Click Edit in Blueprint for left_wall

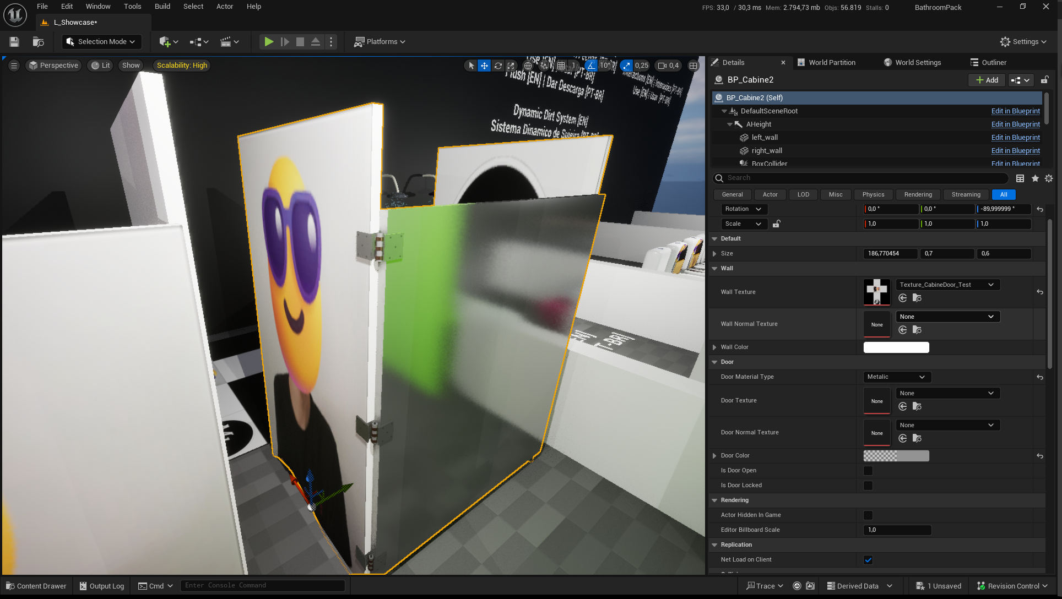click(1015, 138)
